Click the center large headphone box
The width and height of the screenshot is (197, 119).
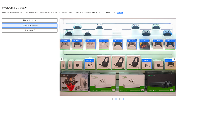tap(119, 62)
